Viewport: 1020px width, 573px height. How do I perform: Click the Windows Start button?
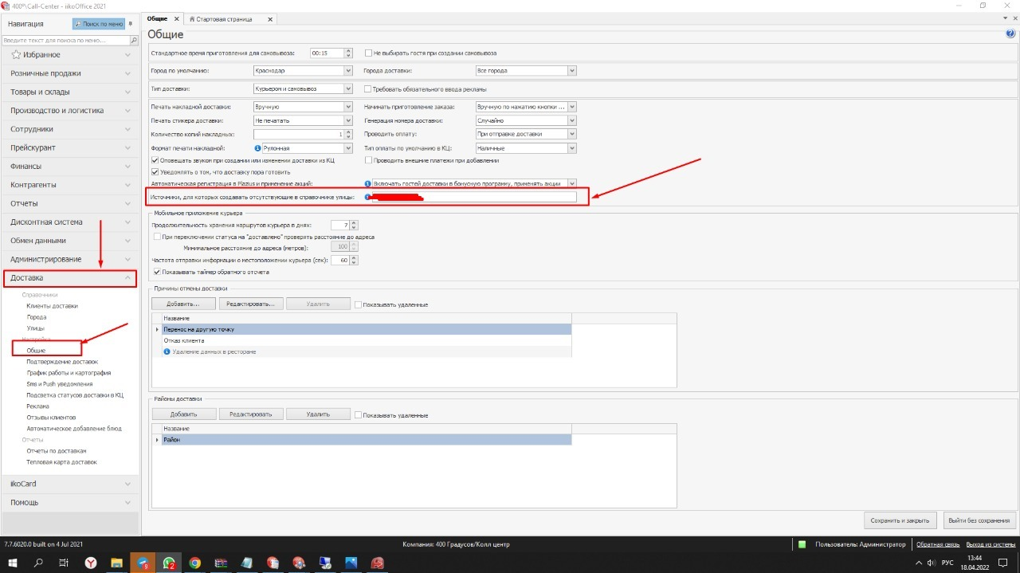tap(13, 563)
